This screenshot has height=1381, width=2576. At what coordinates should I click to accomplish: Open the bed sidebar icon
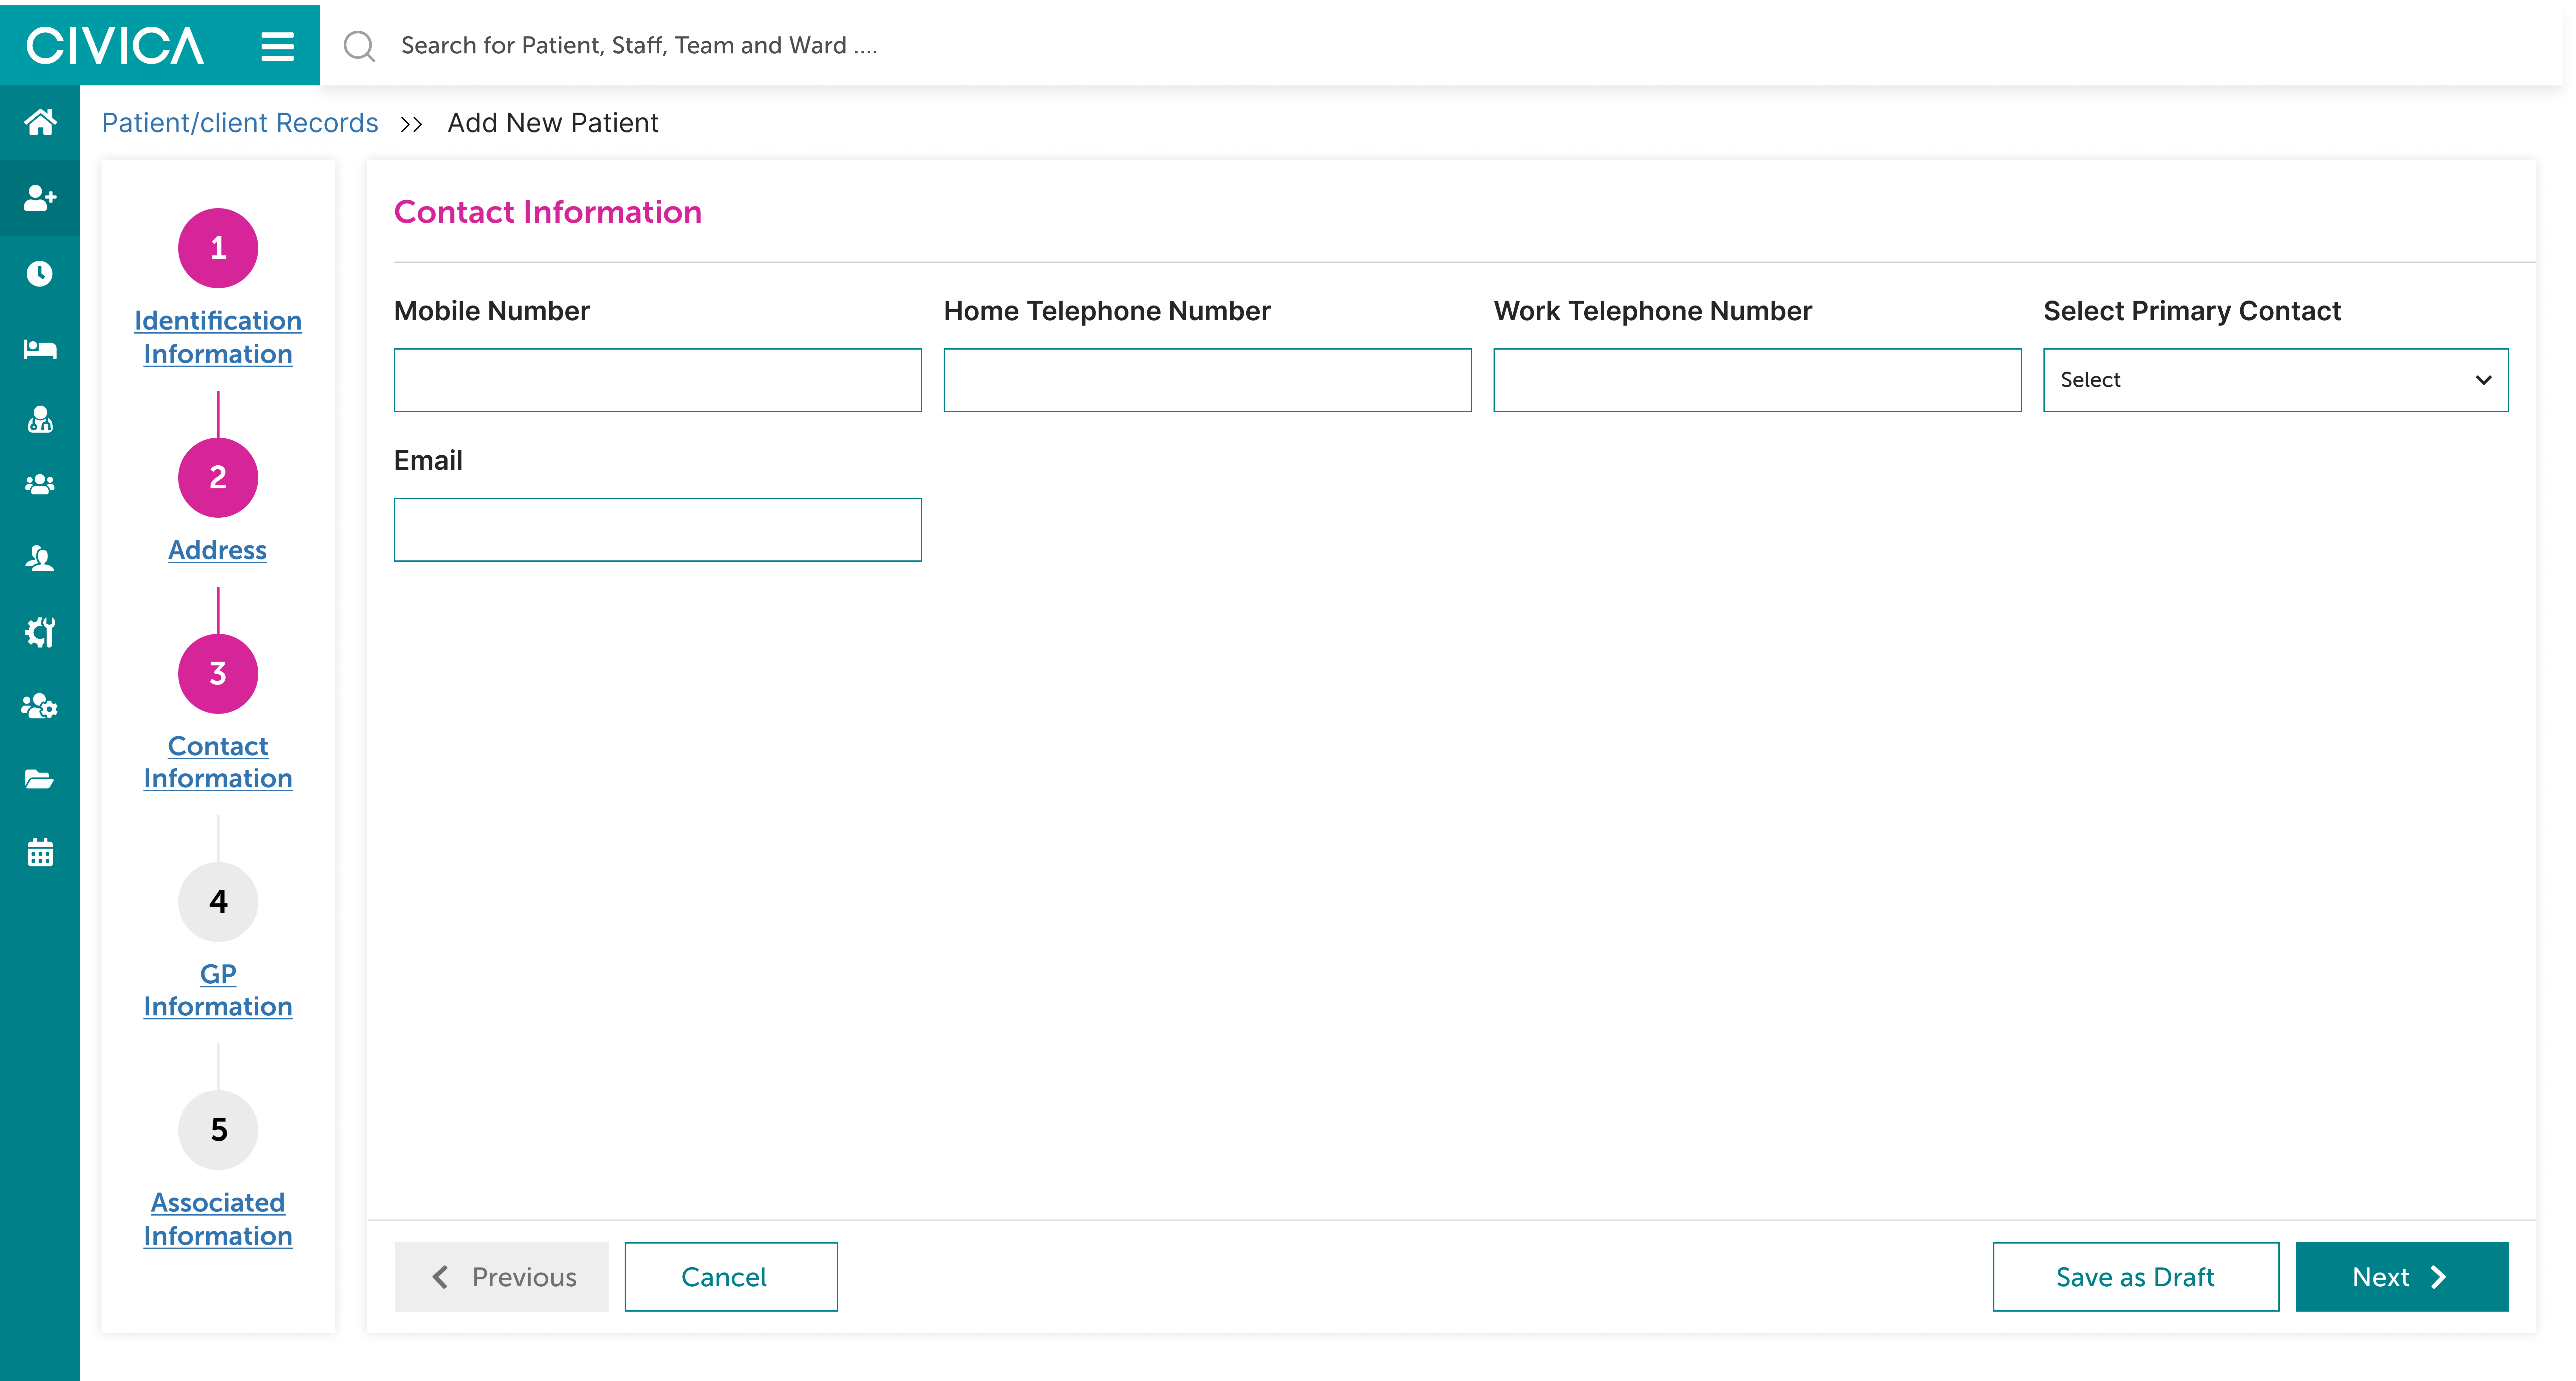pos(40,349)
